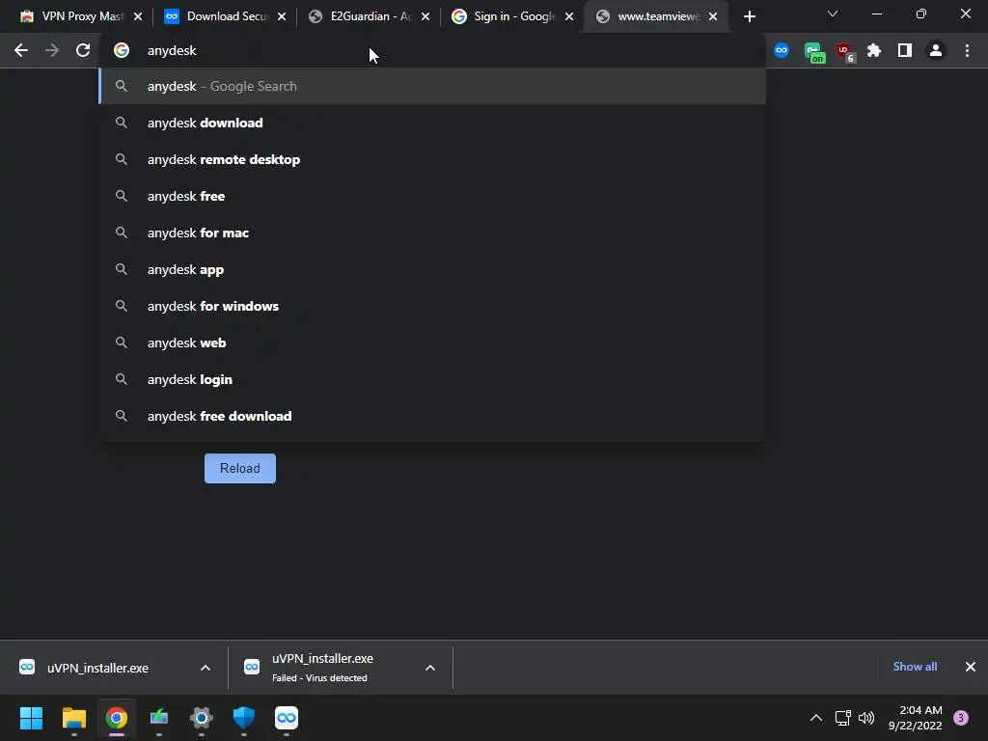Click 'Show all' downloads link
988x741 pixels.
(x=915, y=667)
